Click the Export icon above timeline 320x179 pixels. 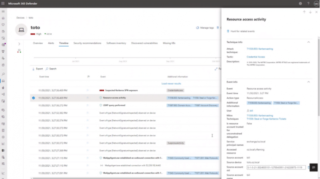34,69
